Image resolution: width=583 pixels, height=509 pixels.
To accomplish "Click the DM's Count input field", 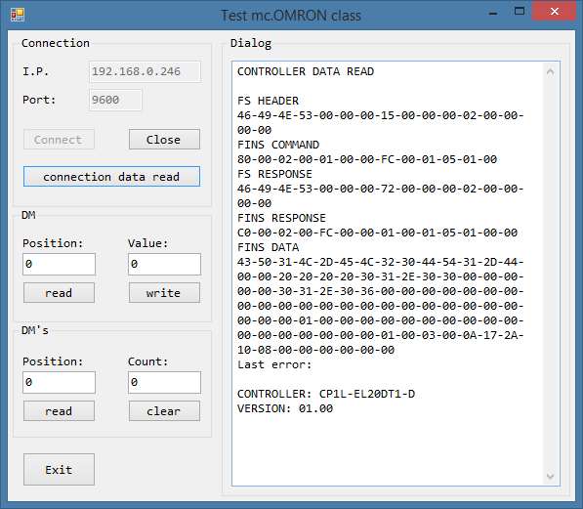I will (164, 382).
